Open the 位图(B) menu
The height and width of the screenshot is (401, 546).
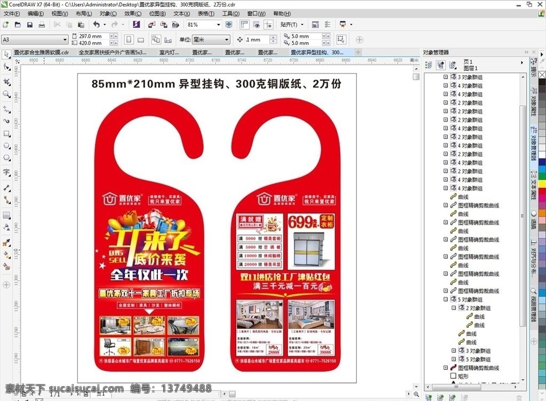157,13
